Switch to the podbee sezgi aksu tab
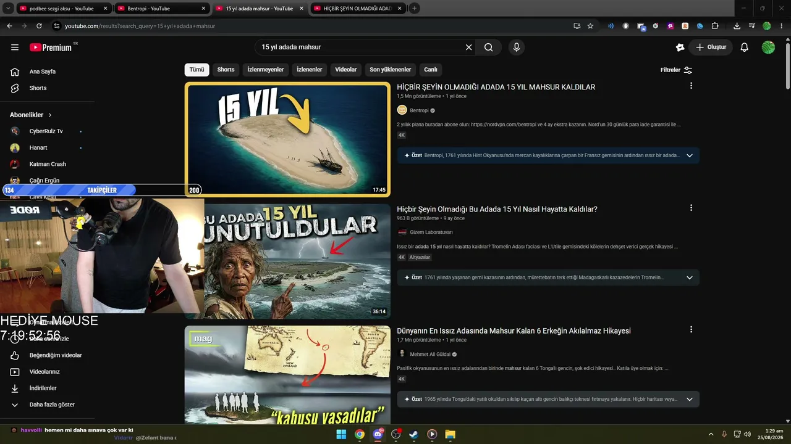 (x=62, y=9)
